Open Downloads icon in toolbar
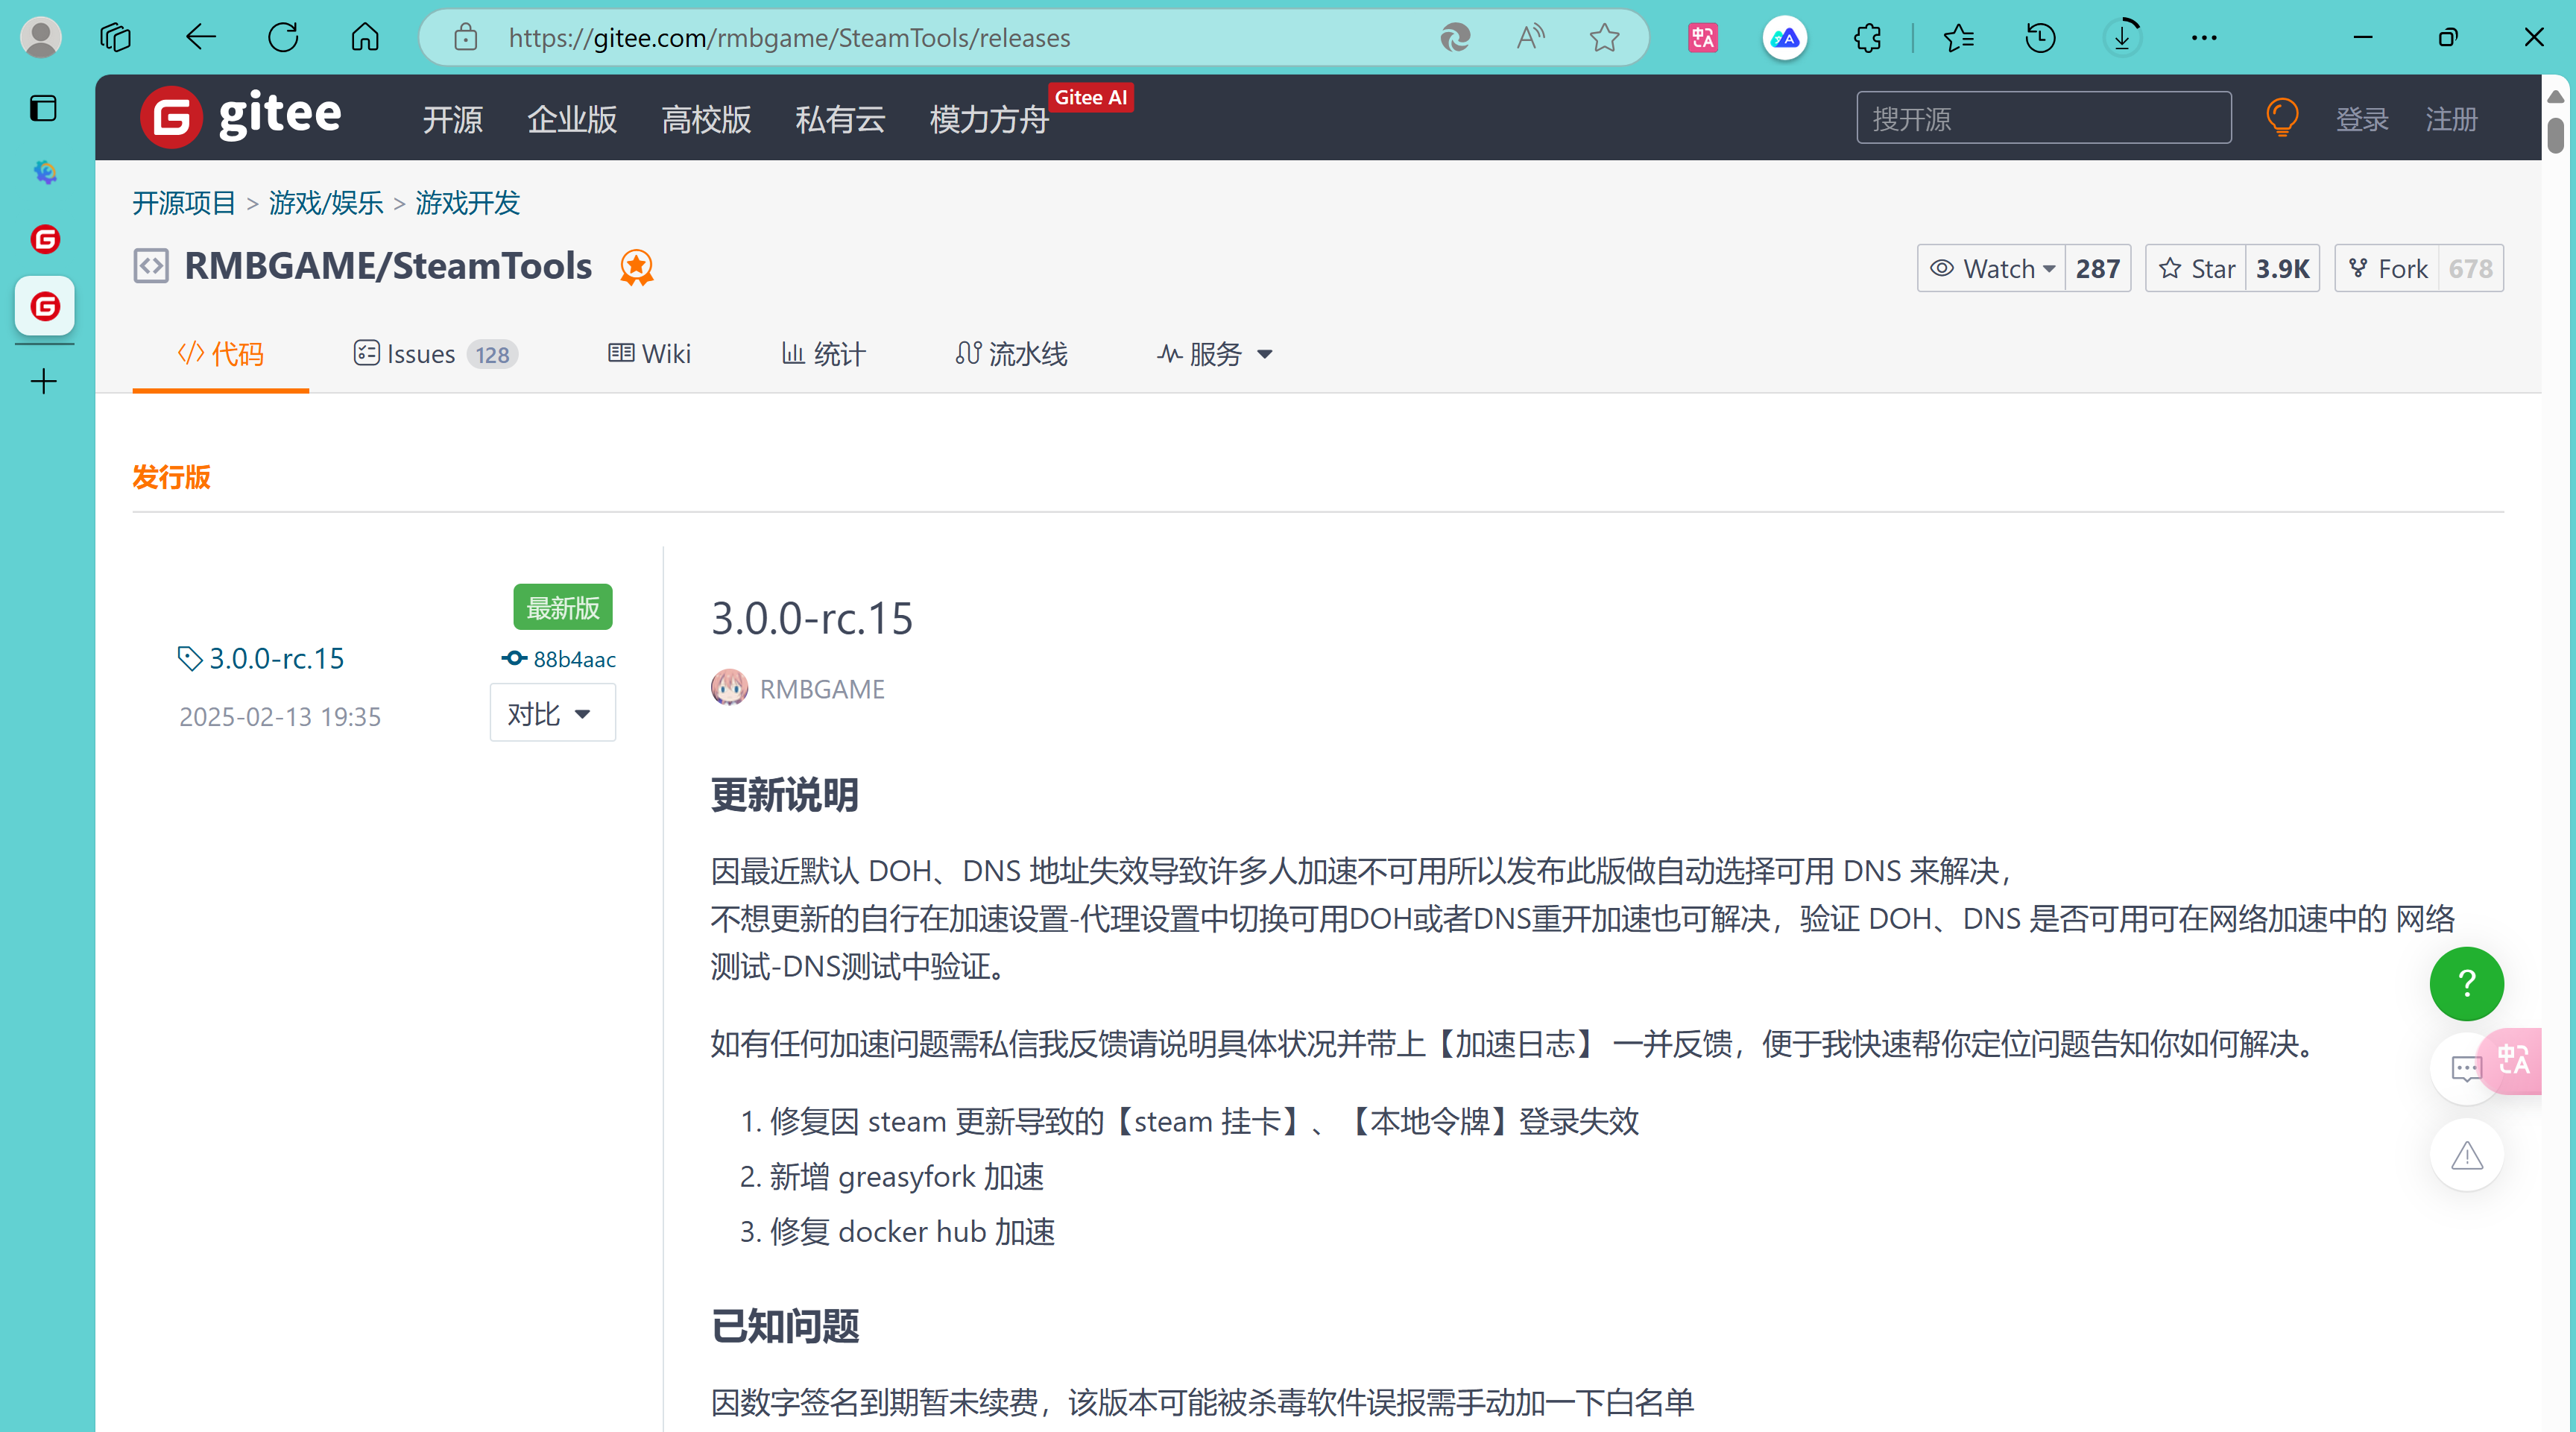Image resolution: width=2576 pixels, height=1432 pixels. [2122, 38]
